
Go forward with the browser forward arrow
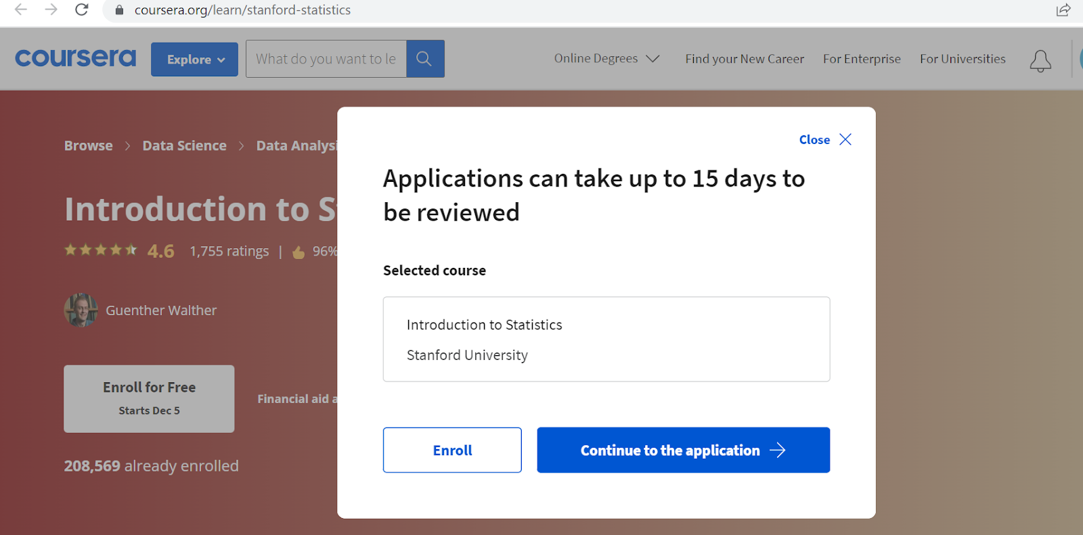click(51, 9)
